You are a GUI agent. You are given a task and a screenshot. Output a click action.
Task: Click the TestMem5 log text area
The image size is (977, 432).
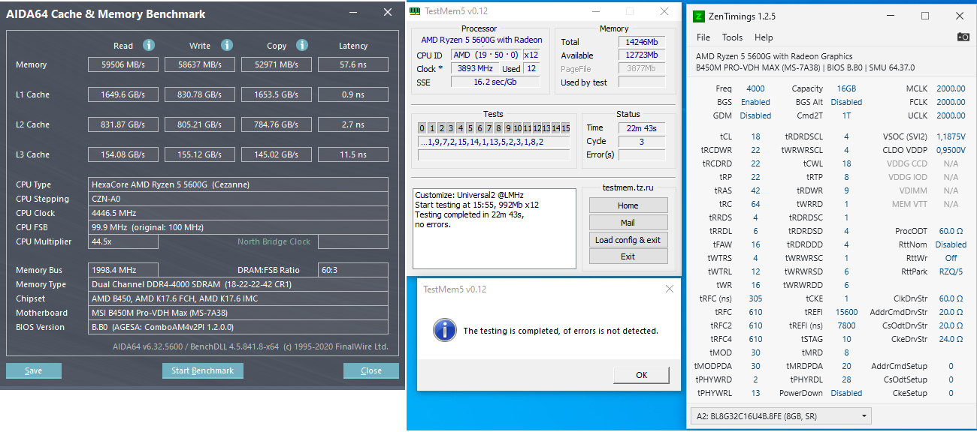point(495,229)
